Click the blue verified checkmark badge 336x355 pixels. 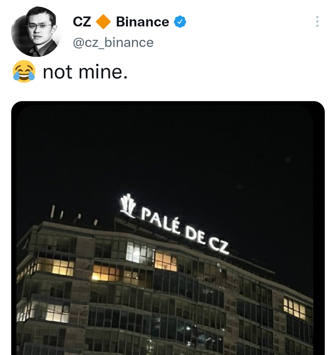180,22
